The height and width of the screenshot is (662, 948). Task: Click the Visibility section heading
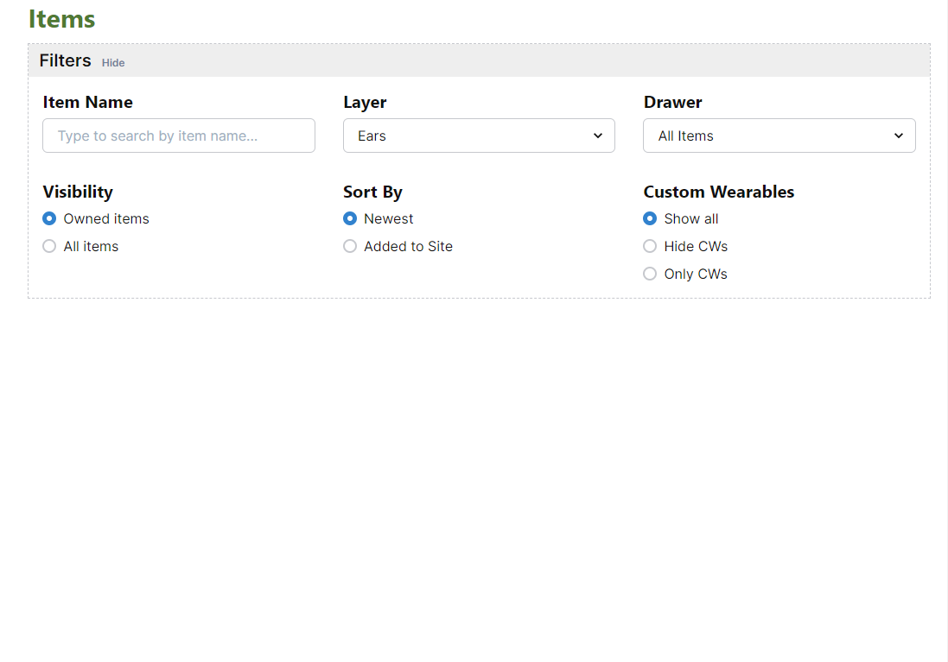78,192
